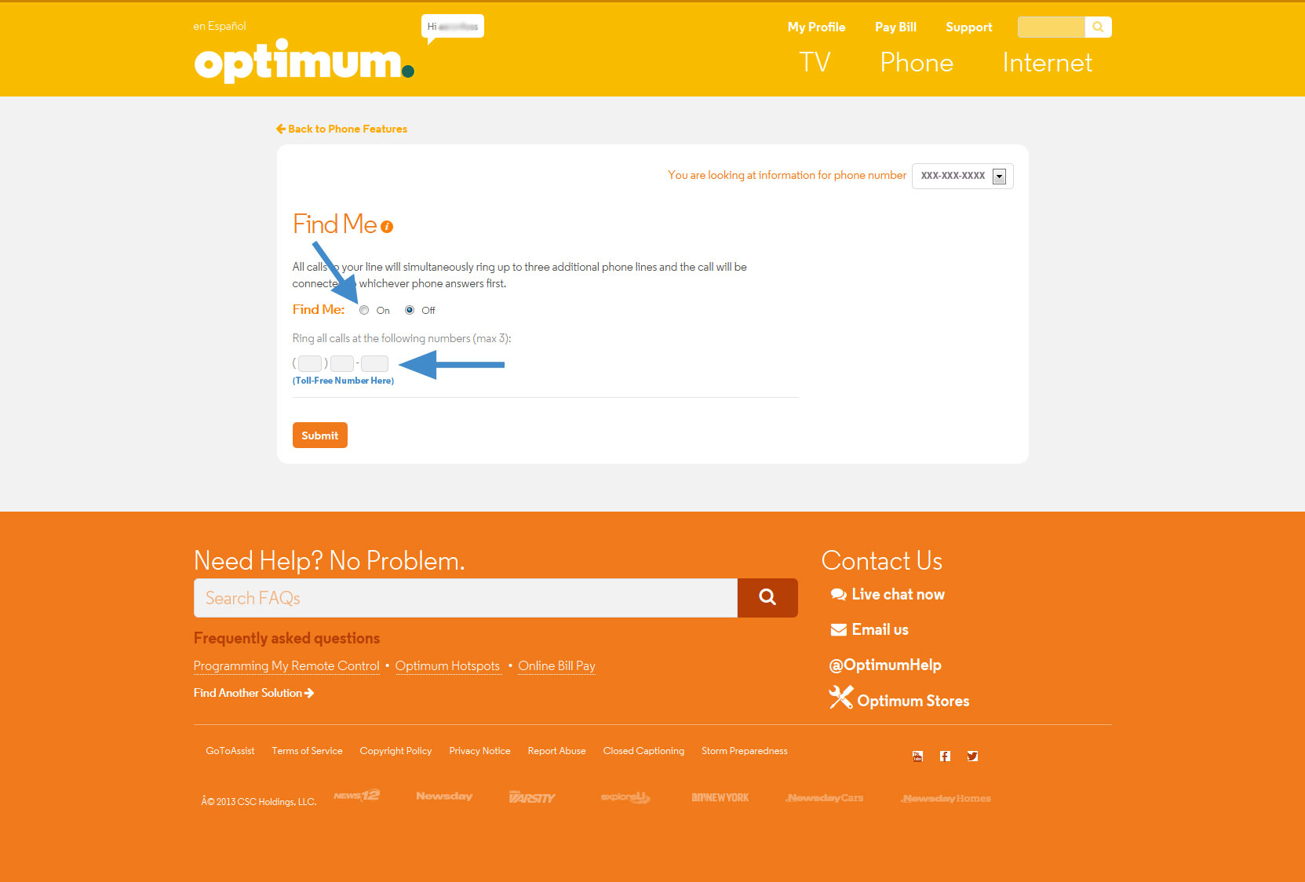
Task: Click the Submit button
Action: (320, 436)
